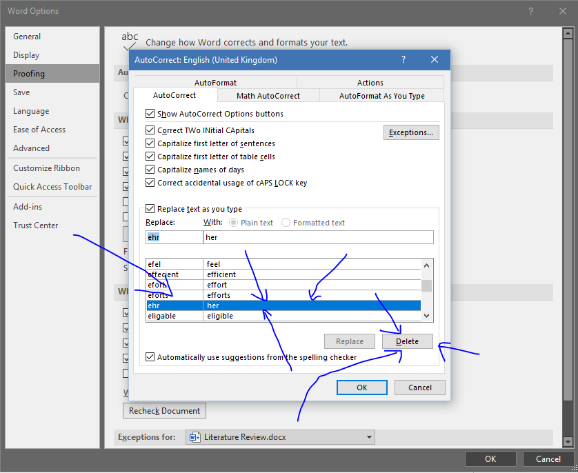Click OK in the Word Options window
Viewport: 578px width, 473px height.
coord(490,459)
